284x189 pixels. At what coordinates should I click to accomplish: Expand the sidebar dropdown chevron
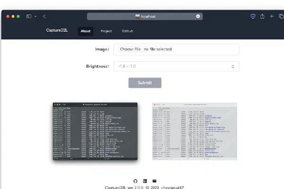35,16
